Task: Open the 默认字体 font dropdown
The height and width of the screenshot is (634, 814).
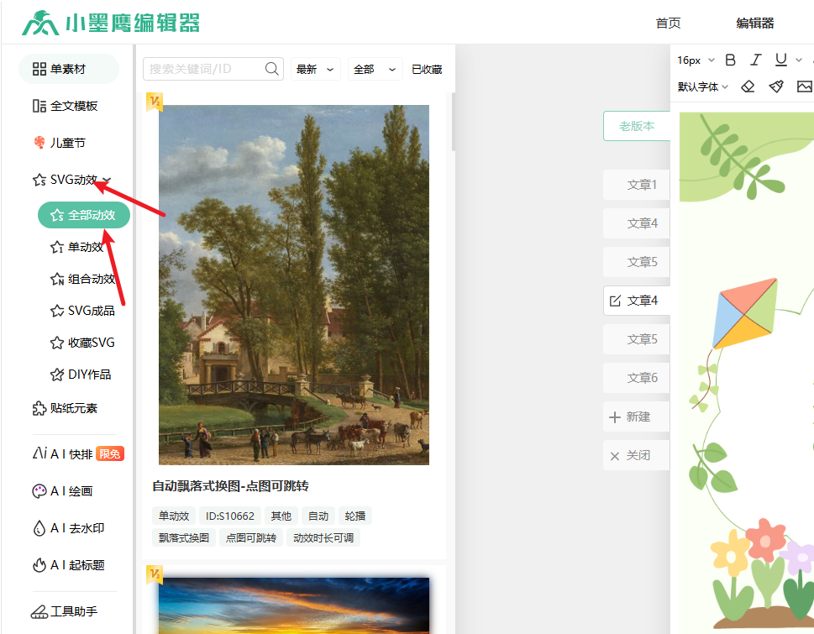Action: pyautogui.click(x=703, y=86)
